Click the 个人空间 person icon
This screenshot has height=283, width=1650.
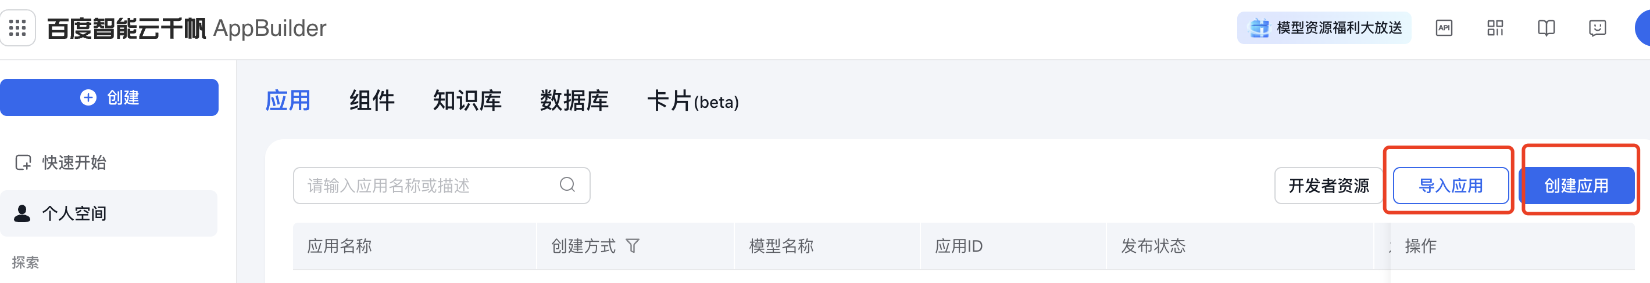pyautogui.click(x=23, y=213)
